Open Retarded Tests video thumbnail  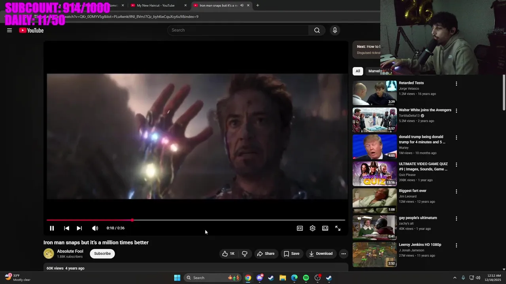[374, 93]
